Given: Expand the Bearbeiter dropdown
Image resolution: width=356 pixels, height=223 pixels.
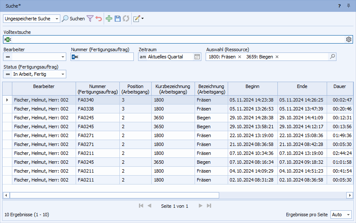Looking at the screenshot, I should point(63,57).
